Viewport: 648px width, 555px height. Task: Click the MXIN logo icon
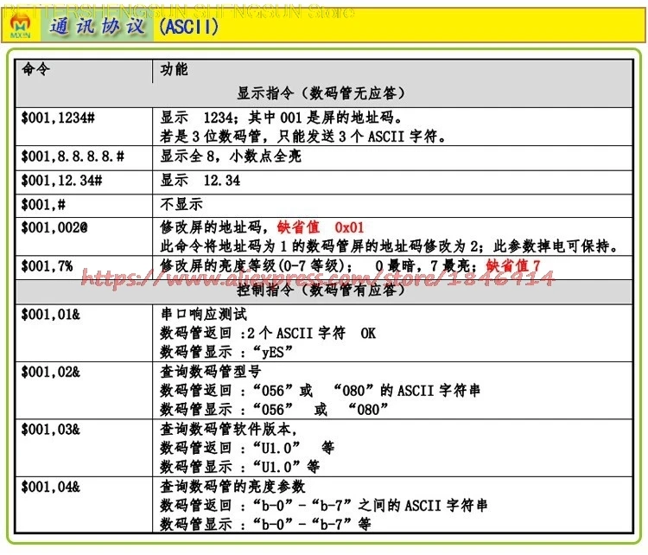[20, 26]
